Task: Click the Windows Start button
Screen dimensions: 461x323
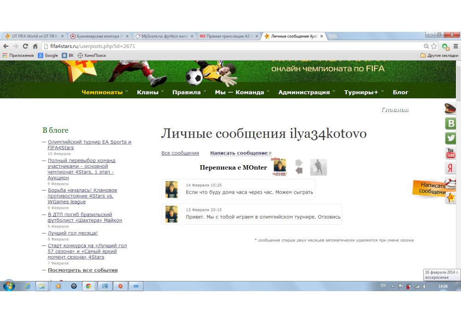Action: (9, 286)
